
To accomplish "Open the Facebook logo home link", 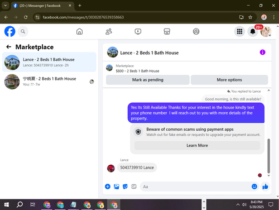I will tap(9, 31).
